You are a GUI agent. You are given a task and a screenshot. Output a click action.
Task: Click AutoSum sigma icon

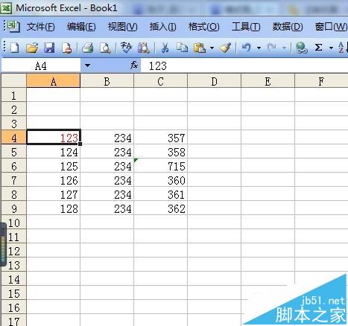(318, 48)
